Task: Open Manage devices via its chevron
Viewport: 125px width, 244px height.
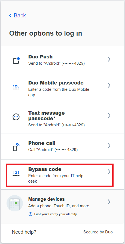Action: click(x=109, y=202)
